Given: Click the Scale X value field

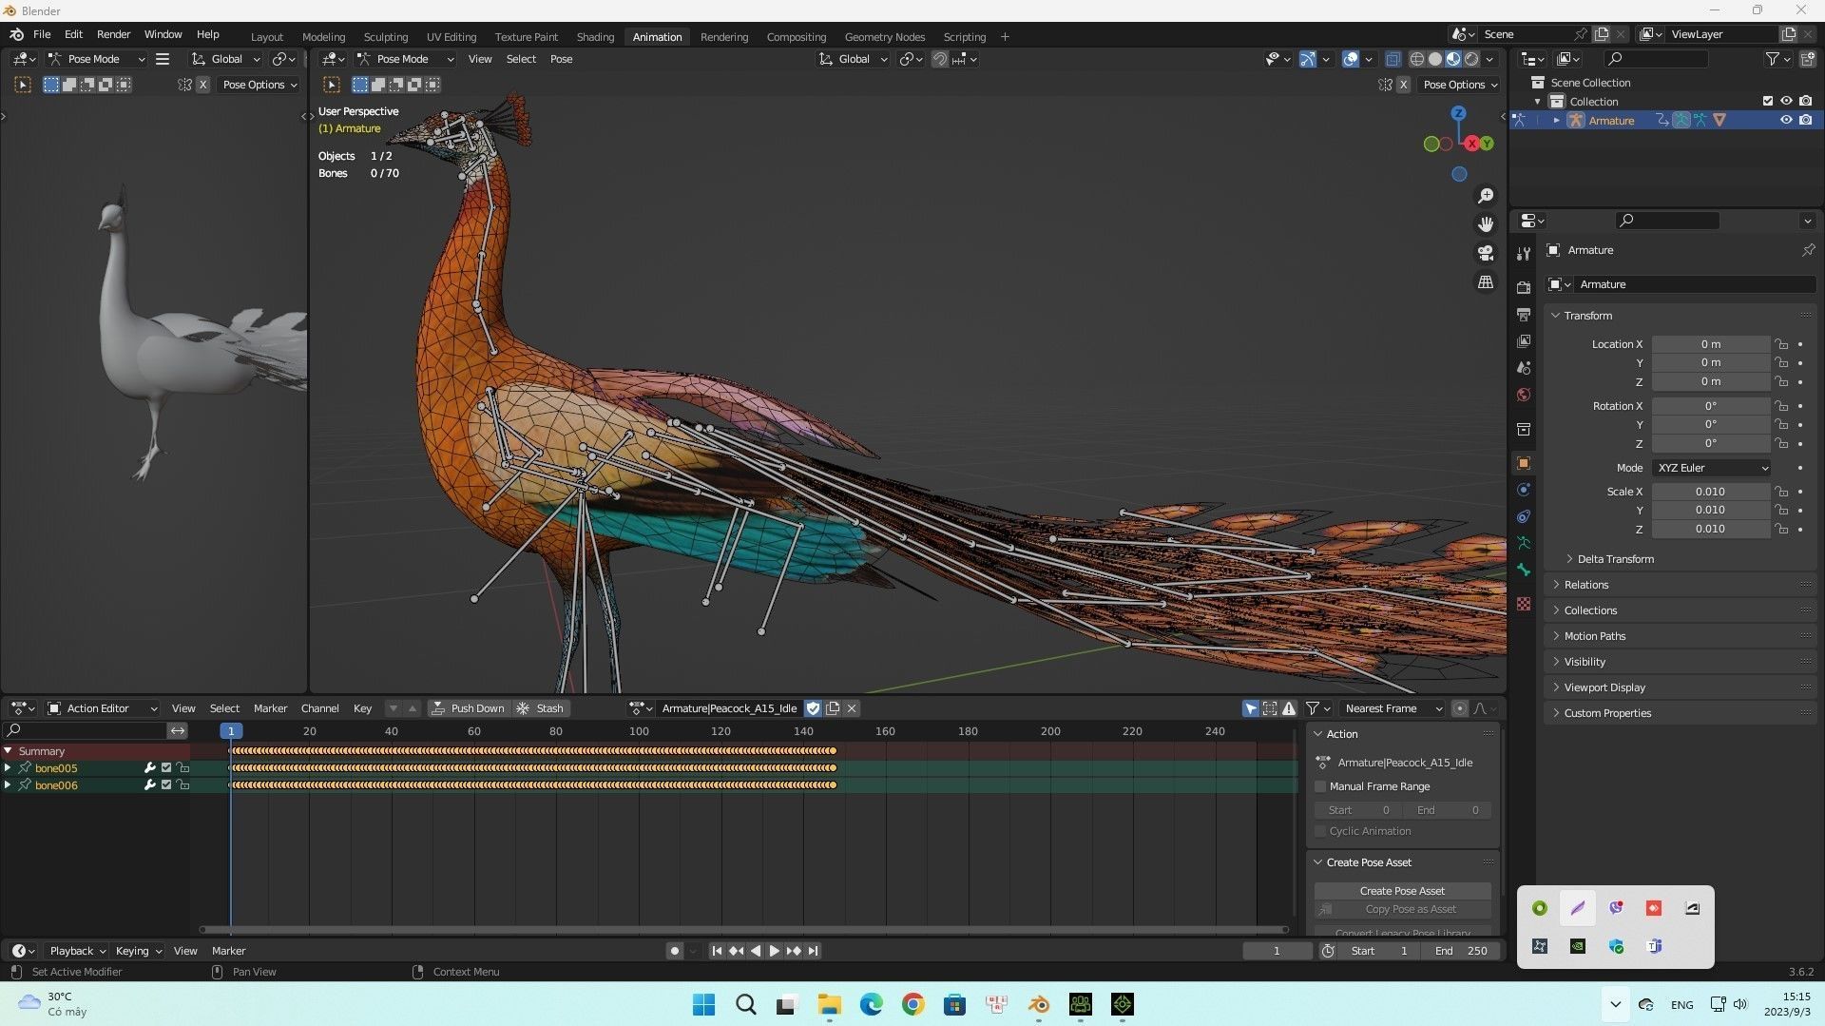Looking at the screenshot, I should [1710, 492].
